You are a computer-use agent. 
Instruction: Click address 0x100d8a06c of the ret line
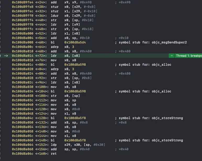(23, 154)
